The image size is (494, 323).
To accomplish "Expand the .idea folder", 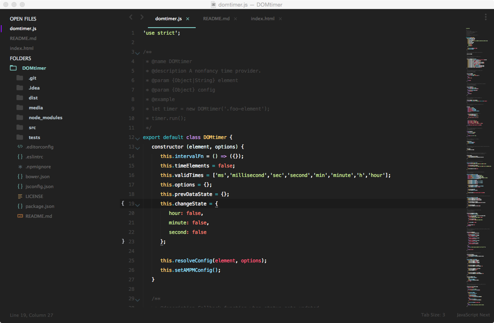I will 34,88.
